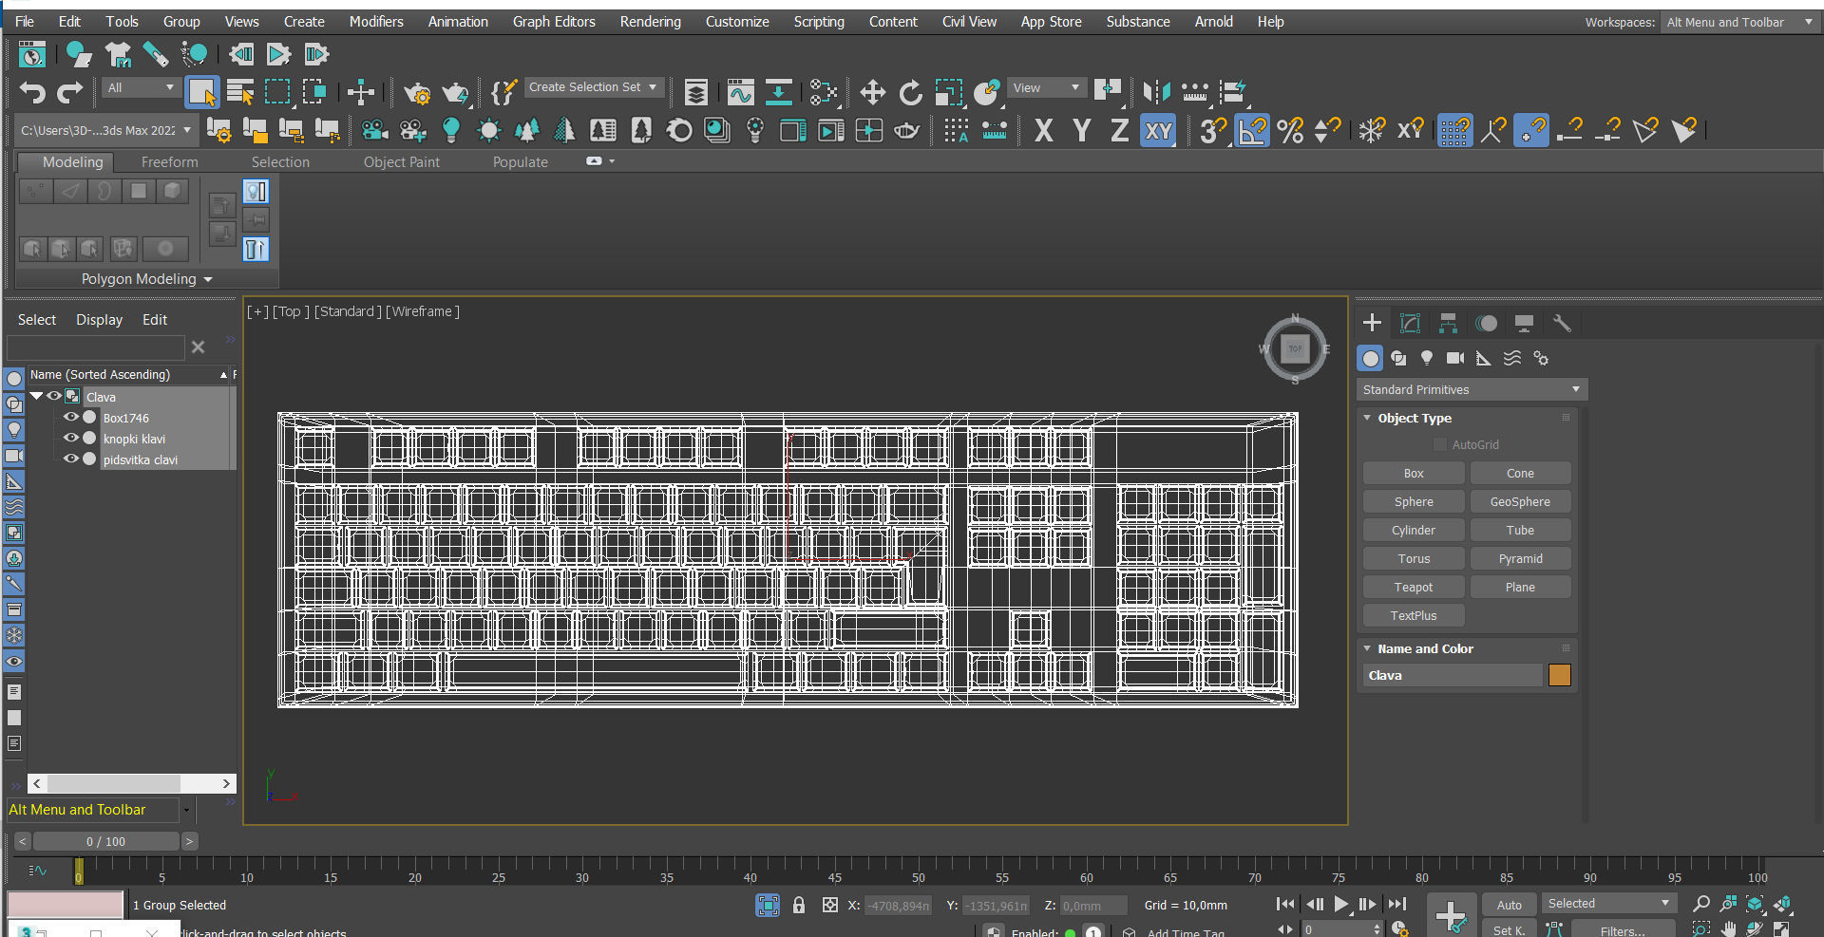Restrict axis to X
1824x937 pixels.
pyautogui.click(x=1043, y=130)
